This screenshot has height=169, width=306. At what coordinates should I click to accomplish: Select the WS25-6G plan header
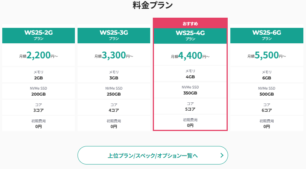point(266,35)
